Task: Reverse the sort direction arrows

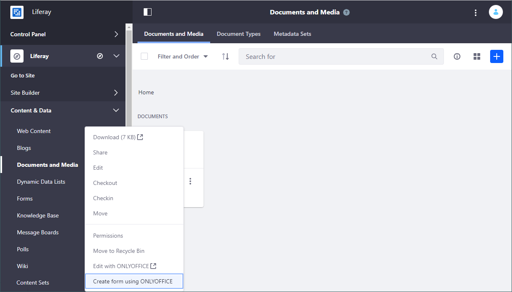Action: 225,56
